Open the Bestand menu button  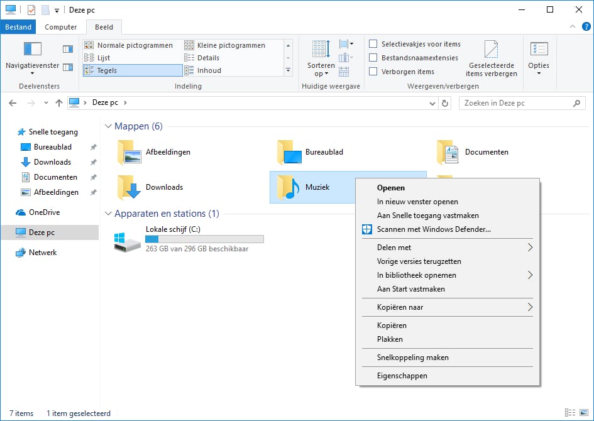(x=18, y=27)
